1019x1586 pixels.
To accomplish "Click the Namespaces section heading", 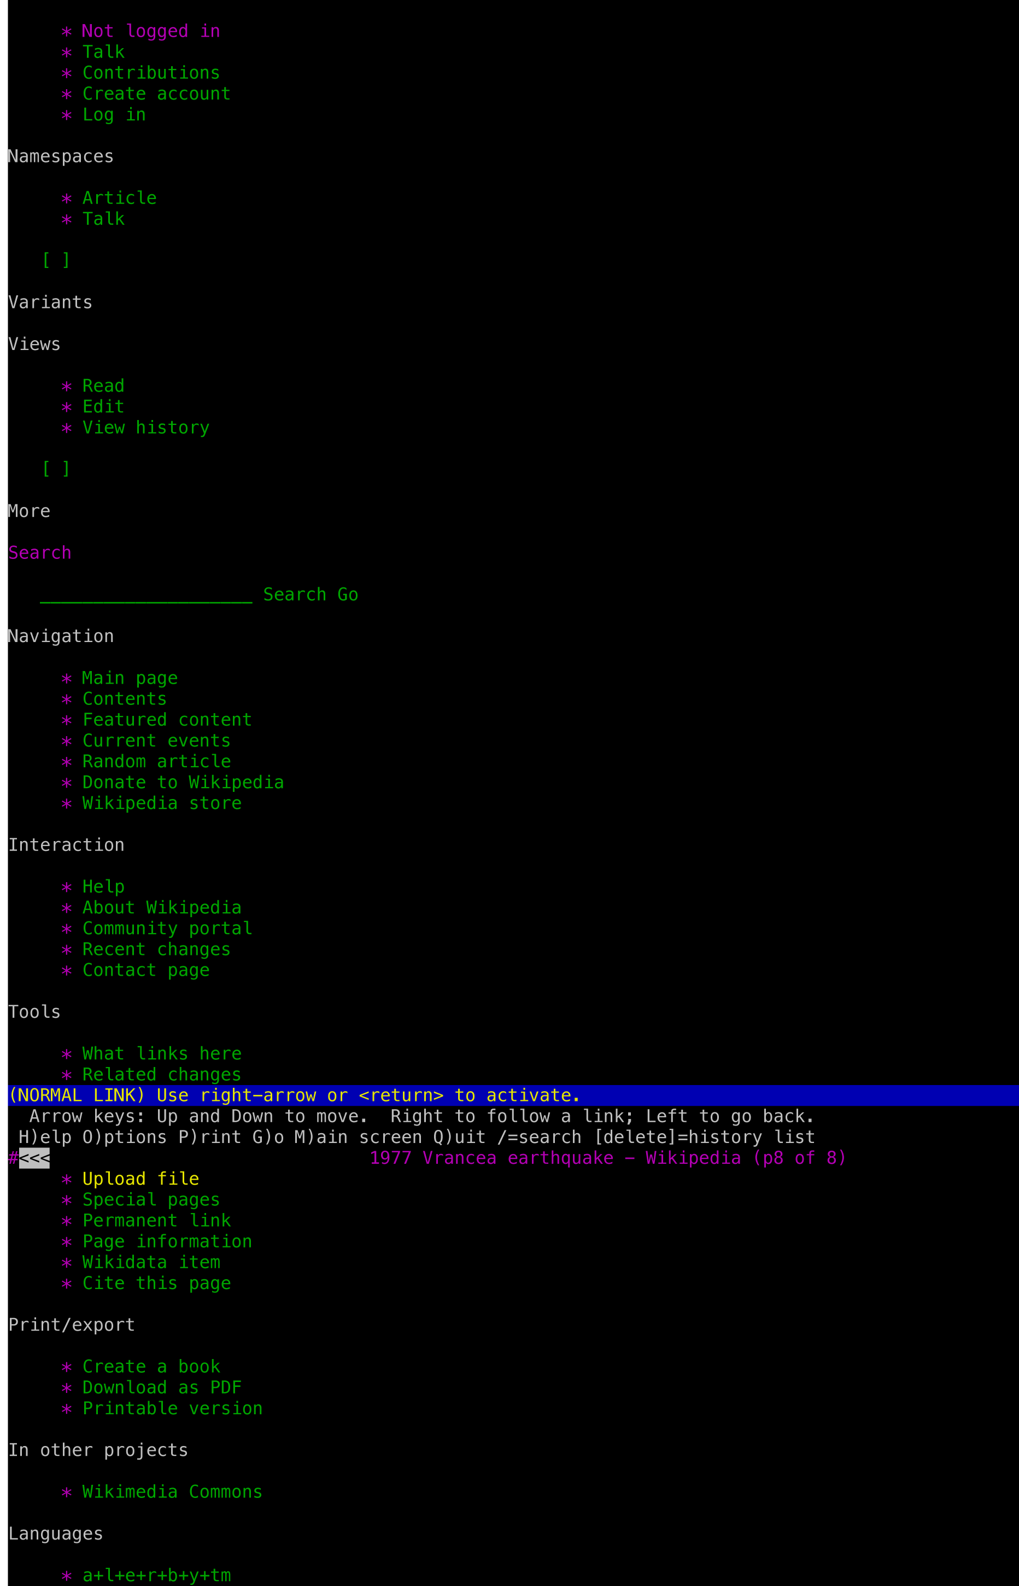I will tap(61, 156).
